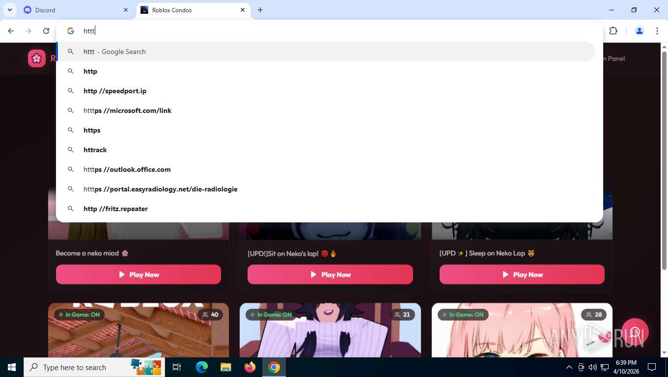Click the pink flower site logo
This screenshot has width=668, height=377.
37,58
